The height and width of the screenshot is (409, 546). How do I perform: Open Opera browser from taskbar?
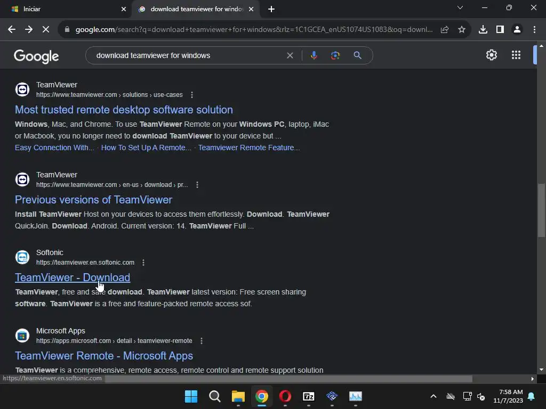(285, 396)
